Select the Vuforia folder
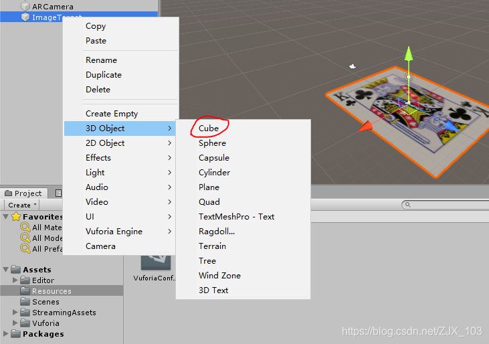 tap(45, 323)
